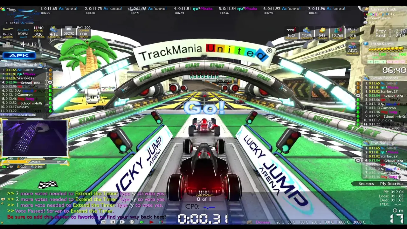This screenshot has height=229, width=407.
Task: Donate 1000 C coppers
Action: tap(343, 222)
